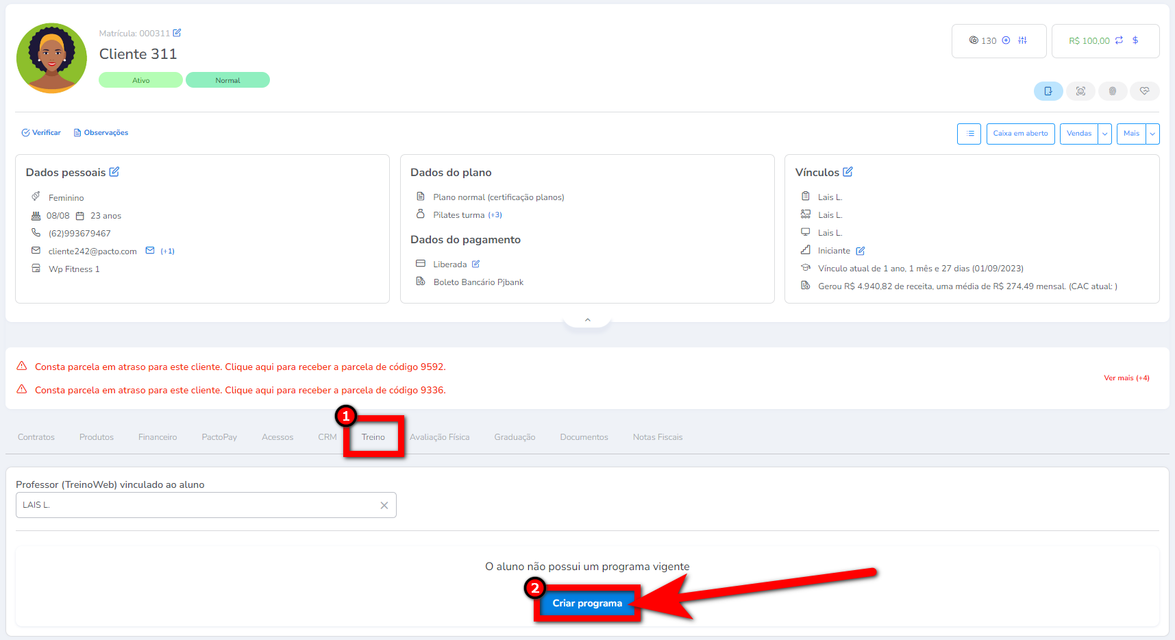Click the dollar sign icon beside R$ 100,00
Screen dimensions: 1175x640
[x=1135, y=40]
